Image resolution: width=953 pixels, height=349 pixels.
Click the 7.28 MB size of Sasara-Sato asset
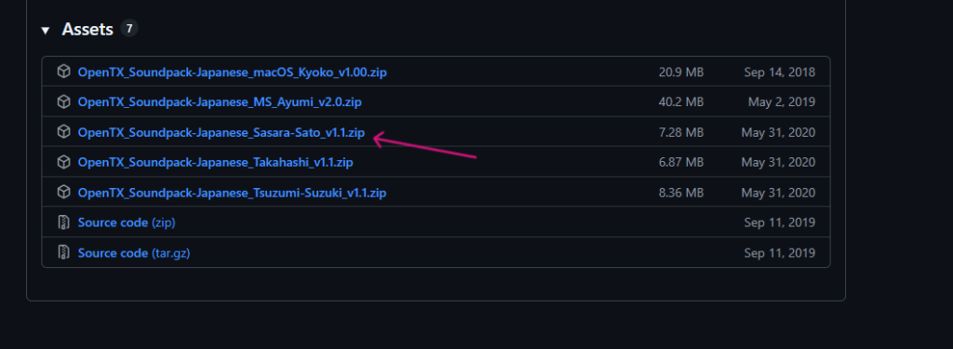tap(680, 132)
